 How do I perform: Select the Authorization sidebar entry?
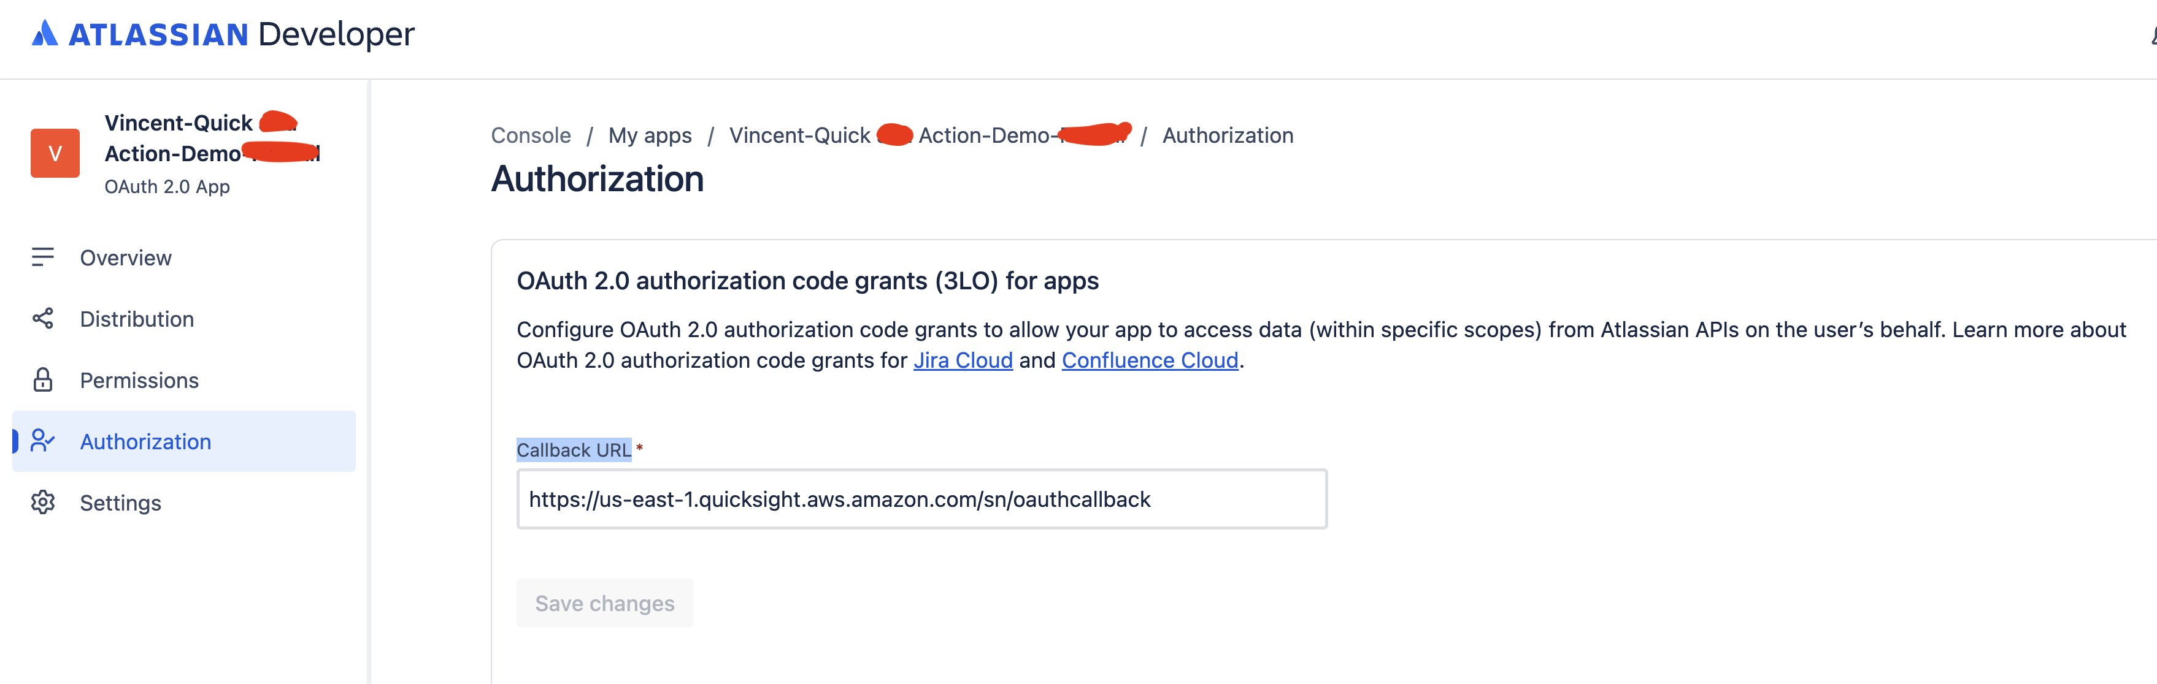tap(145, 441)
